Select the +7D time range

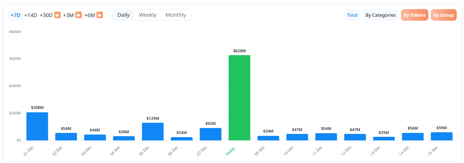point(15,15)
